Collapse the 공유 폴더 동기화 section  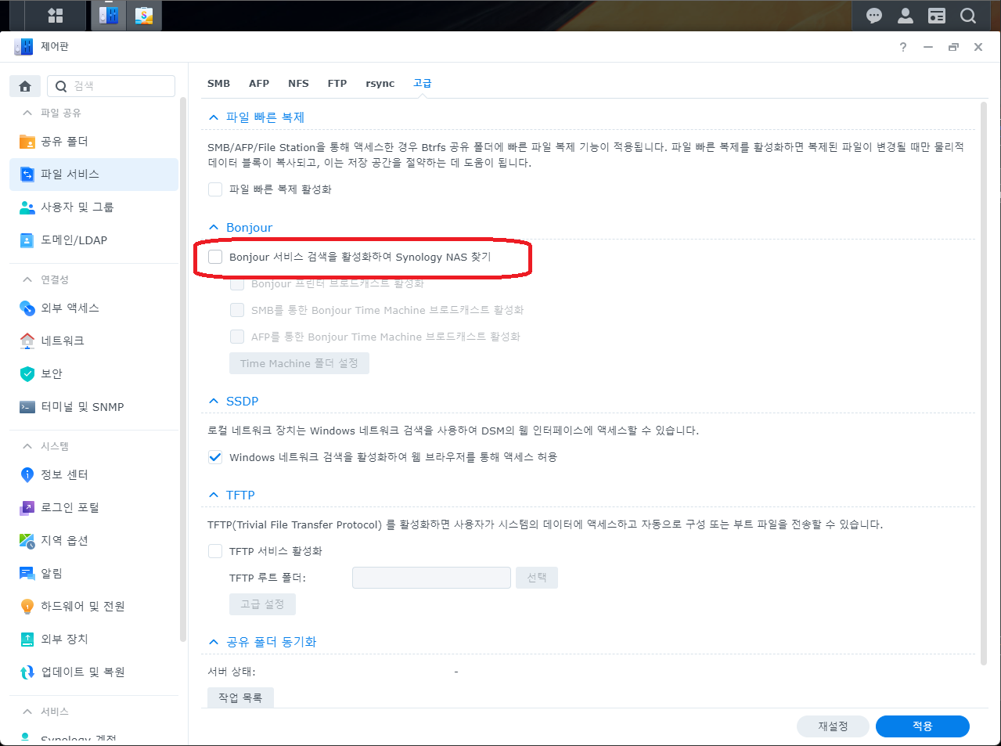214,642
